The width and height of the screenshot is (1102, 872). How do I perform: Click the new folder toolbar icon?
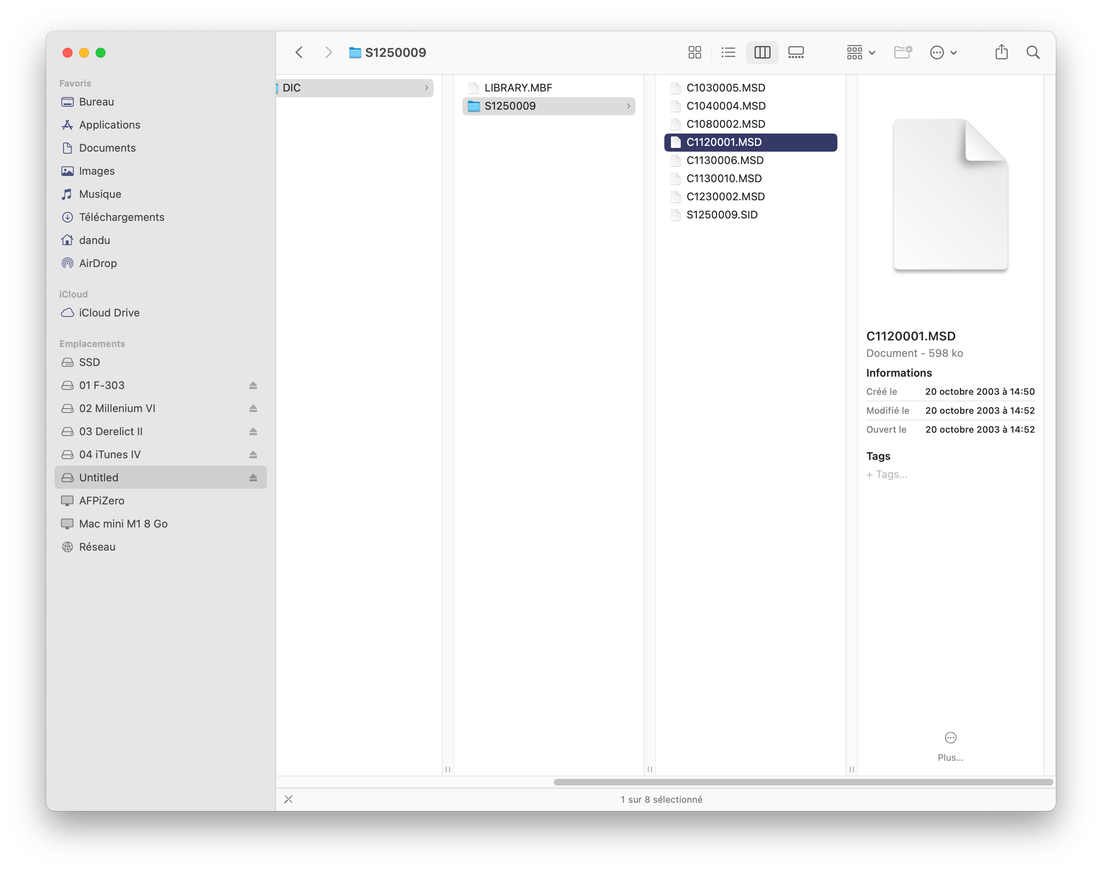pos(903,52)
